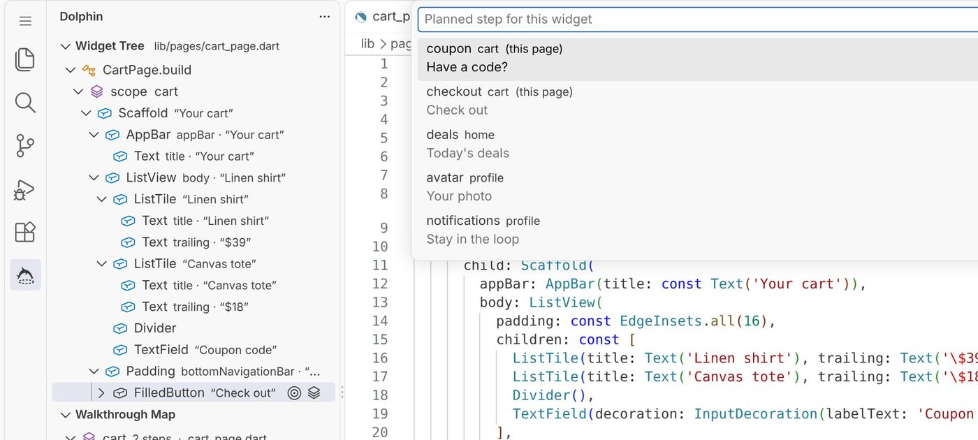The height and width of the screenshot is (440, 978).
Task: Click the TextField widget icon
Action: 120,350
